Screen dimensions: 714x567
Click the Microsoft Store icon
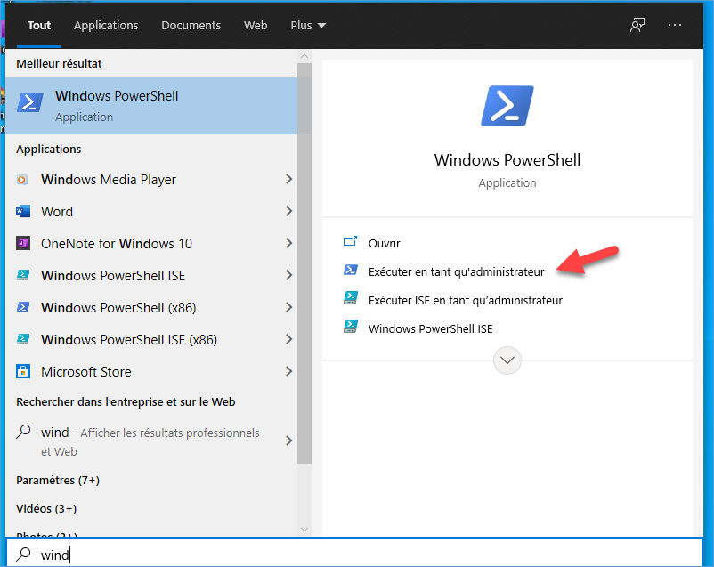23,372
